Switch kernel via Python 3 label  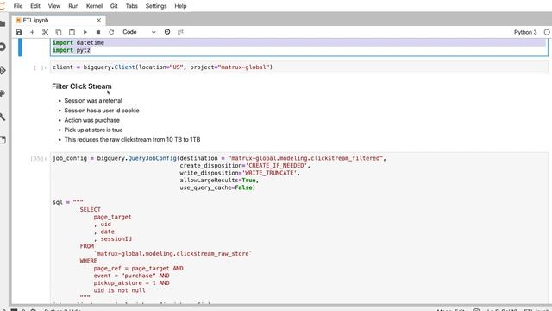525,32
